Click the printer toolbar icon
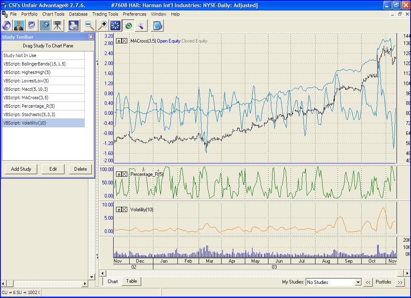This screenshot has width=411, height=298. (74, 26)
